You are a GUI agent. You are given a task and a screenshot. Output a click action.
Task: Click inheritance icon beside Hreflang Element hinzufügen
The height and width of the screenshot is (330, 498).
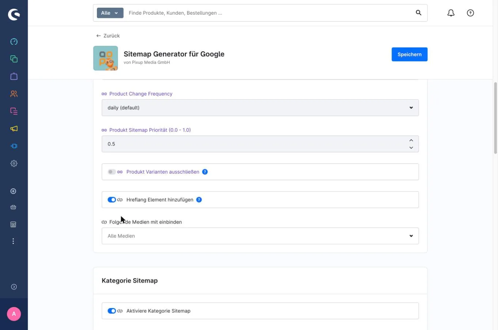click(120, 200)
